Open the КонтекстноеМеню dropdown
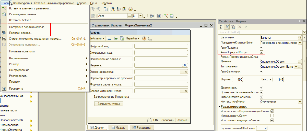The image size is (307, 131). [300, 102]
